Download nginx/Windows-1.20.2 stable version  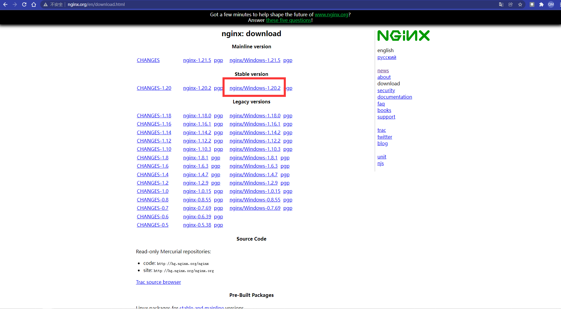click(x=255, y=88)
